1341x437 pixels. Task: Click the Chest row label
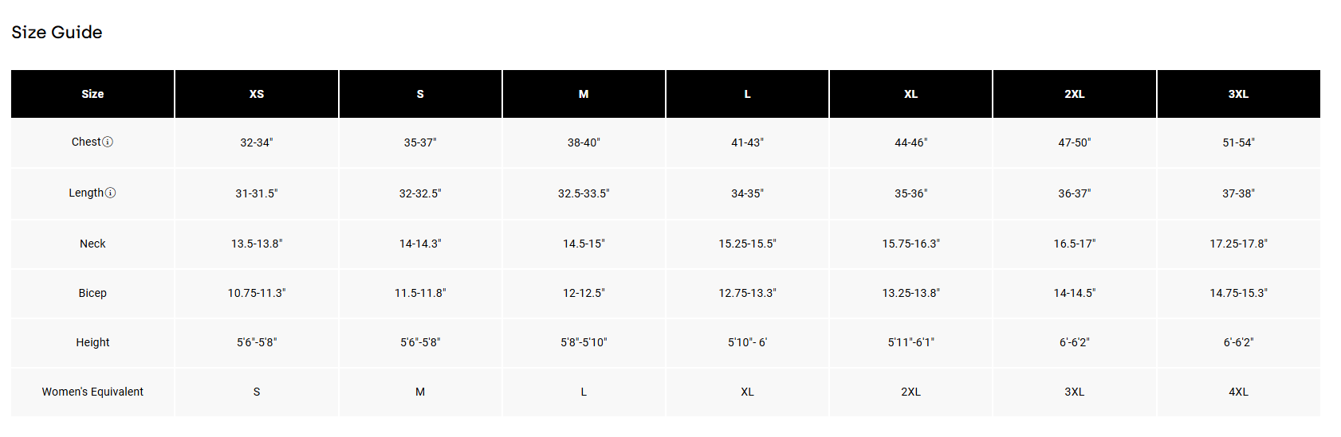pos(86,142)
